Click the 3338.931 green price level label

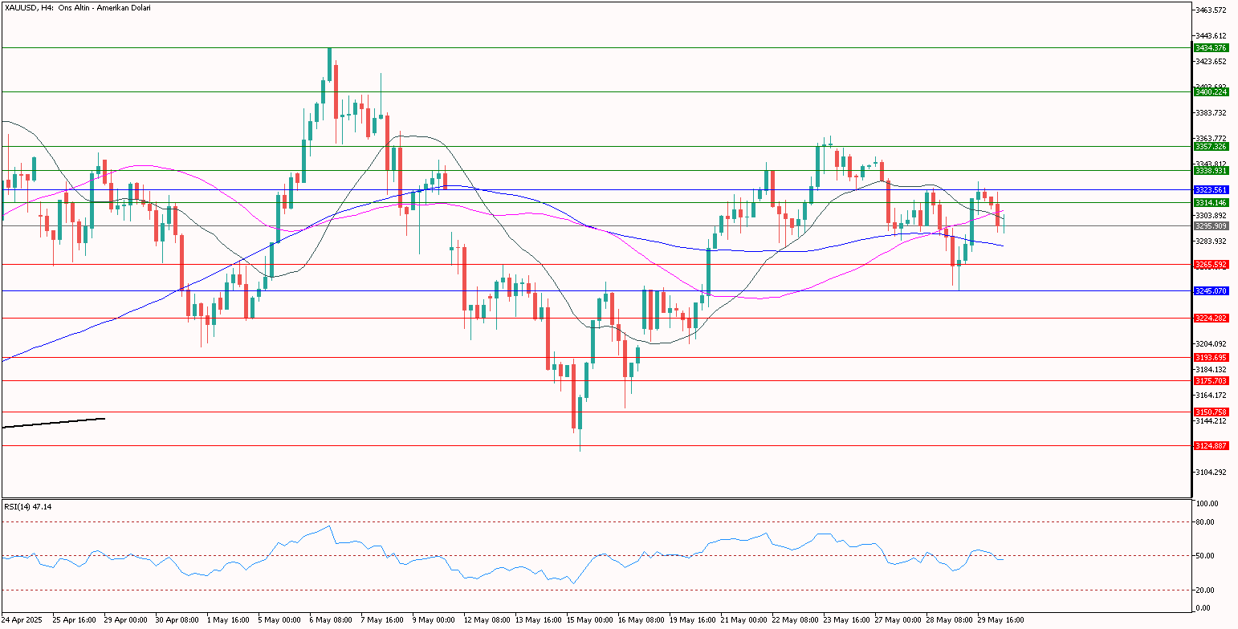[1212, 170]
